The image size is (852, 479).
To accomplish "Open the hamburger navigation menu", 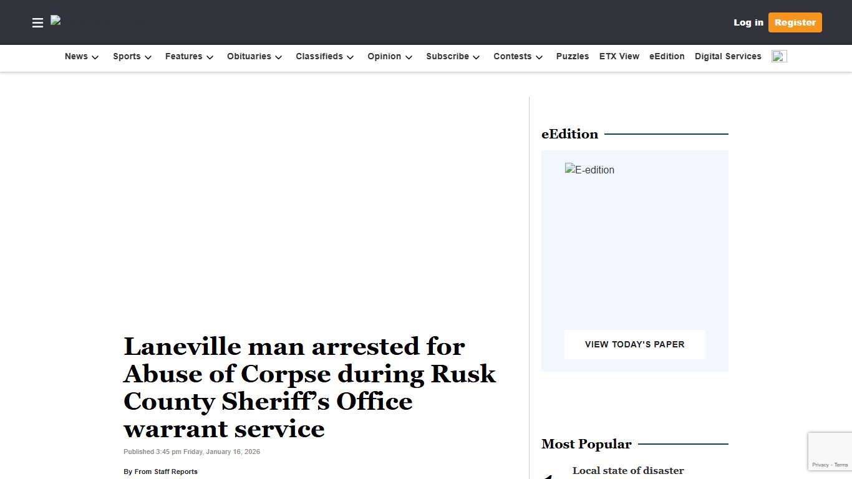I will pyautogui.click(x=37, y=22).
